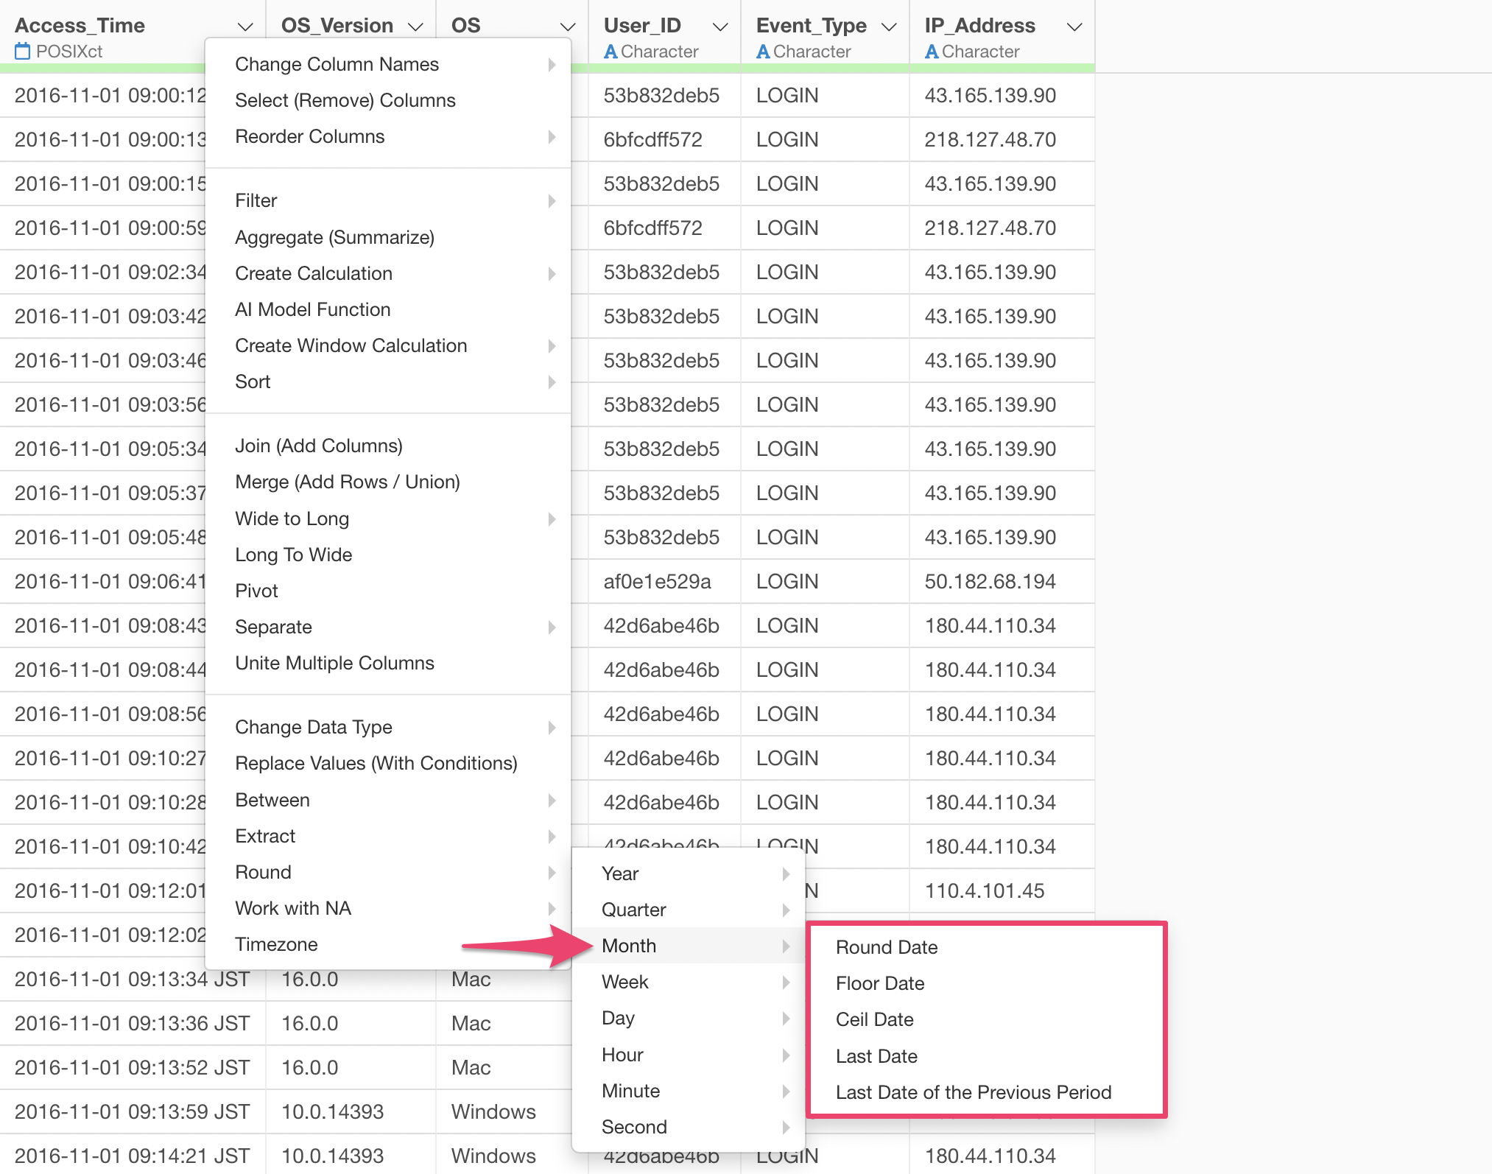Click the POSIXct calendar type icon
This screenshot has width=1492, height=1174.
click(x=23, y=52)
